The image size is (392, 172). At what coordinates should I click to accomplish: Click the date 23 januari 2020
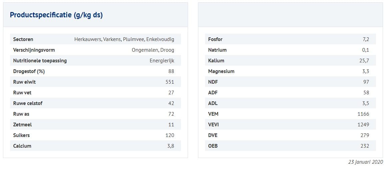coord(365,162)
